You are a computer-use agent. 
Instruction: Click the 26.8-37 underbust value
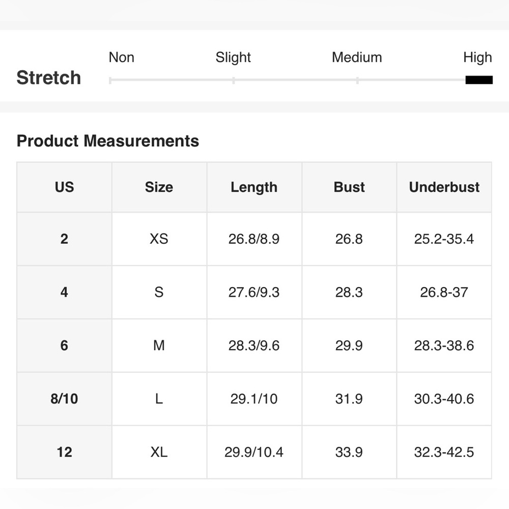[x=444, y=292]
